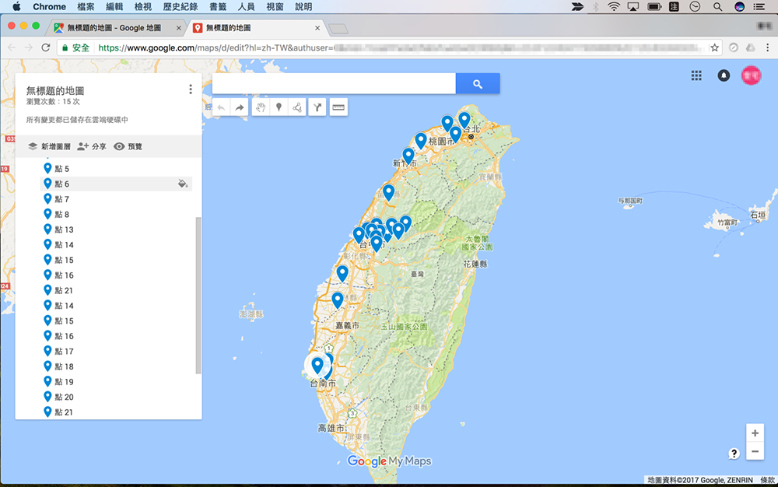The width and height of the screenshot is (778, 487).
Task: Click the 條款 terms link
Action: pyautogui.click(x=767, y=480)
